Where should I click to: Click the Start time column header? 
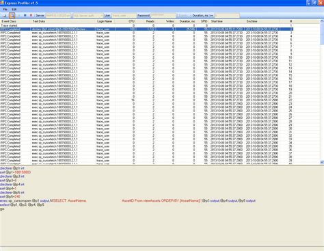point(227,21)
